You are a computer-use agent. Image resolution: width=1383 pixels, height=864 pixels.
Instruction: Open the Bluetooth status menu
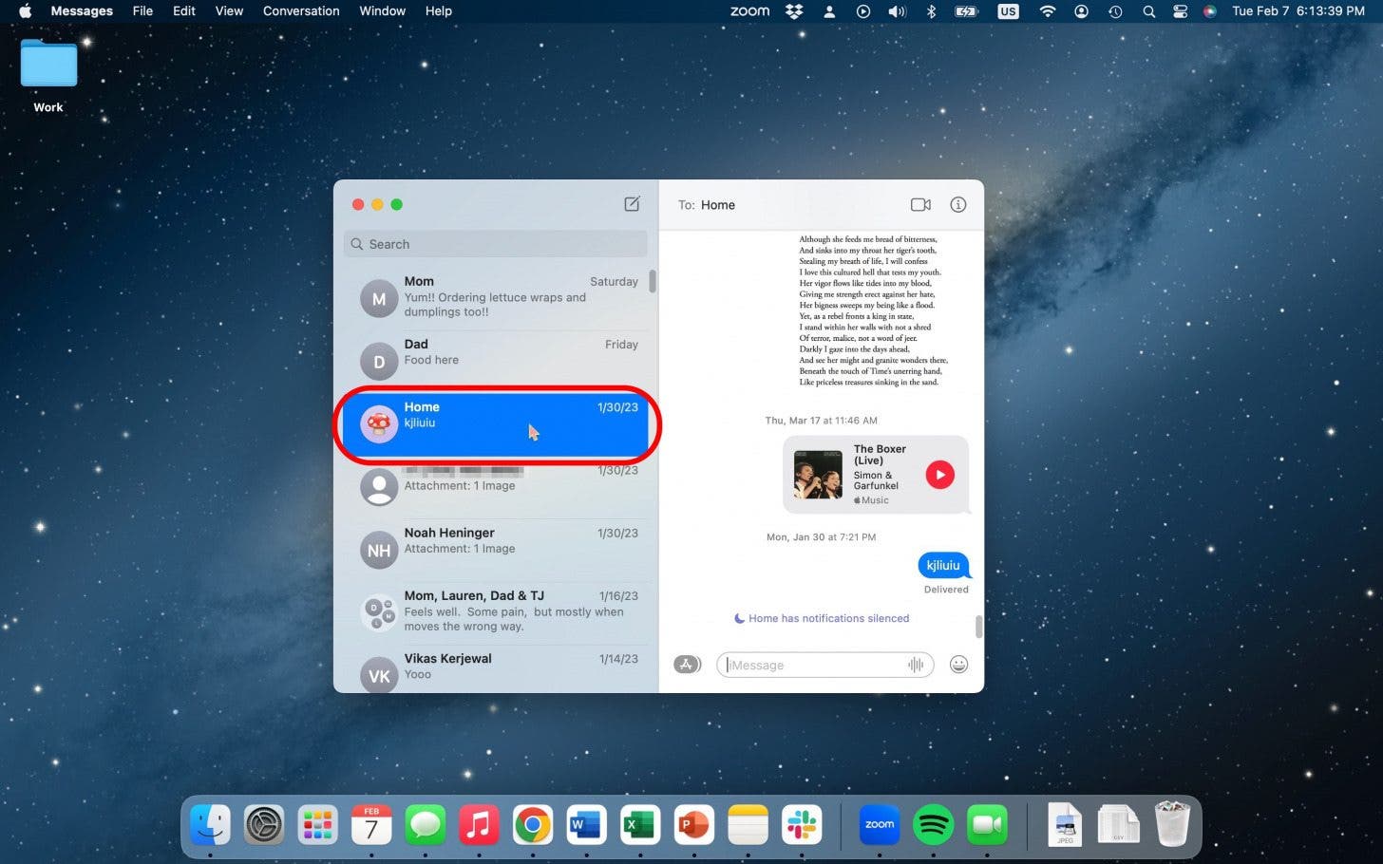coord(931,11)
